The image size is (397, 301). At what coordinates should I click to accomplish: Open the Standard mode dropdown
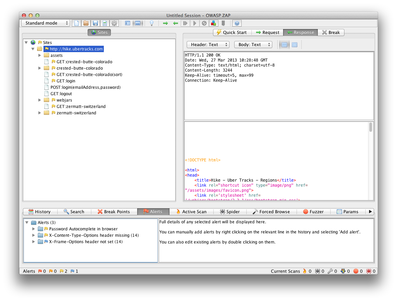(45, 23)
